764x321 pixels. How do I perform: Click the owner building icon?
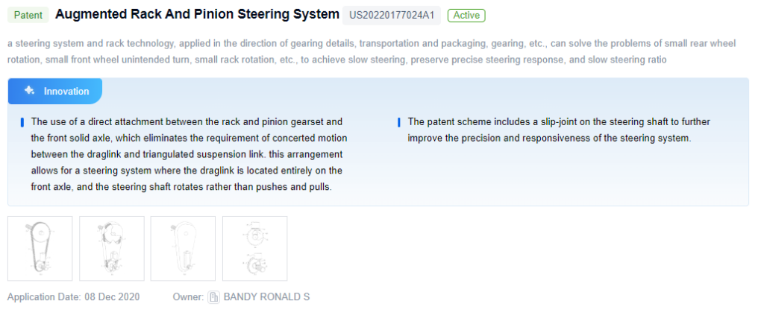213,297
